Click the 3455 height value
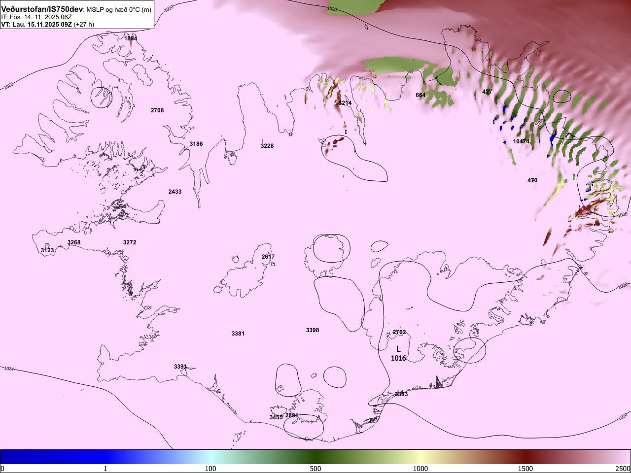This screenshot has height=473, width=631. click(276, 417)
